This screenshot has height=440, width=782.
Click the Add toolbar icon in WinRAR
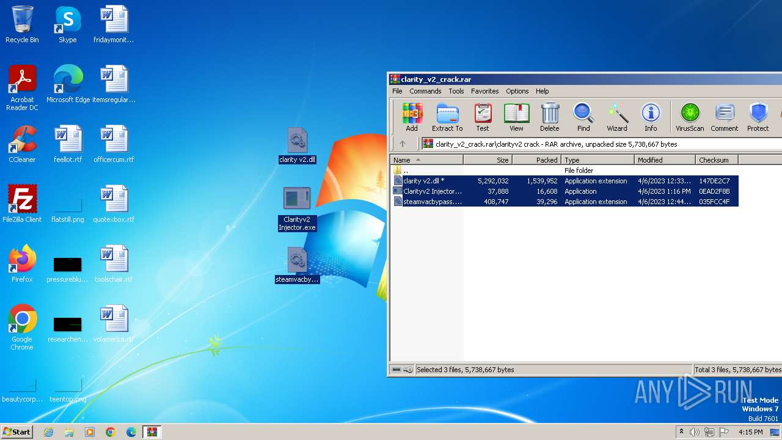412,117
